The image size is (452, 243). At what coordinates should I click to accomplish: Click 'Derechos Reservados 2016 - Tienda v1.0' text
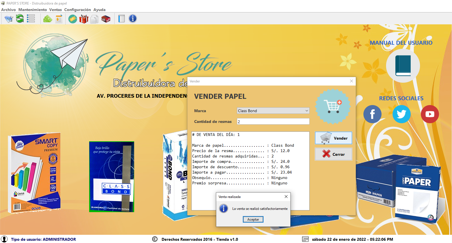coord(200,239)
